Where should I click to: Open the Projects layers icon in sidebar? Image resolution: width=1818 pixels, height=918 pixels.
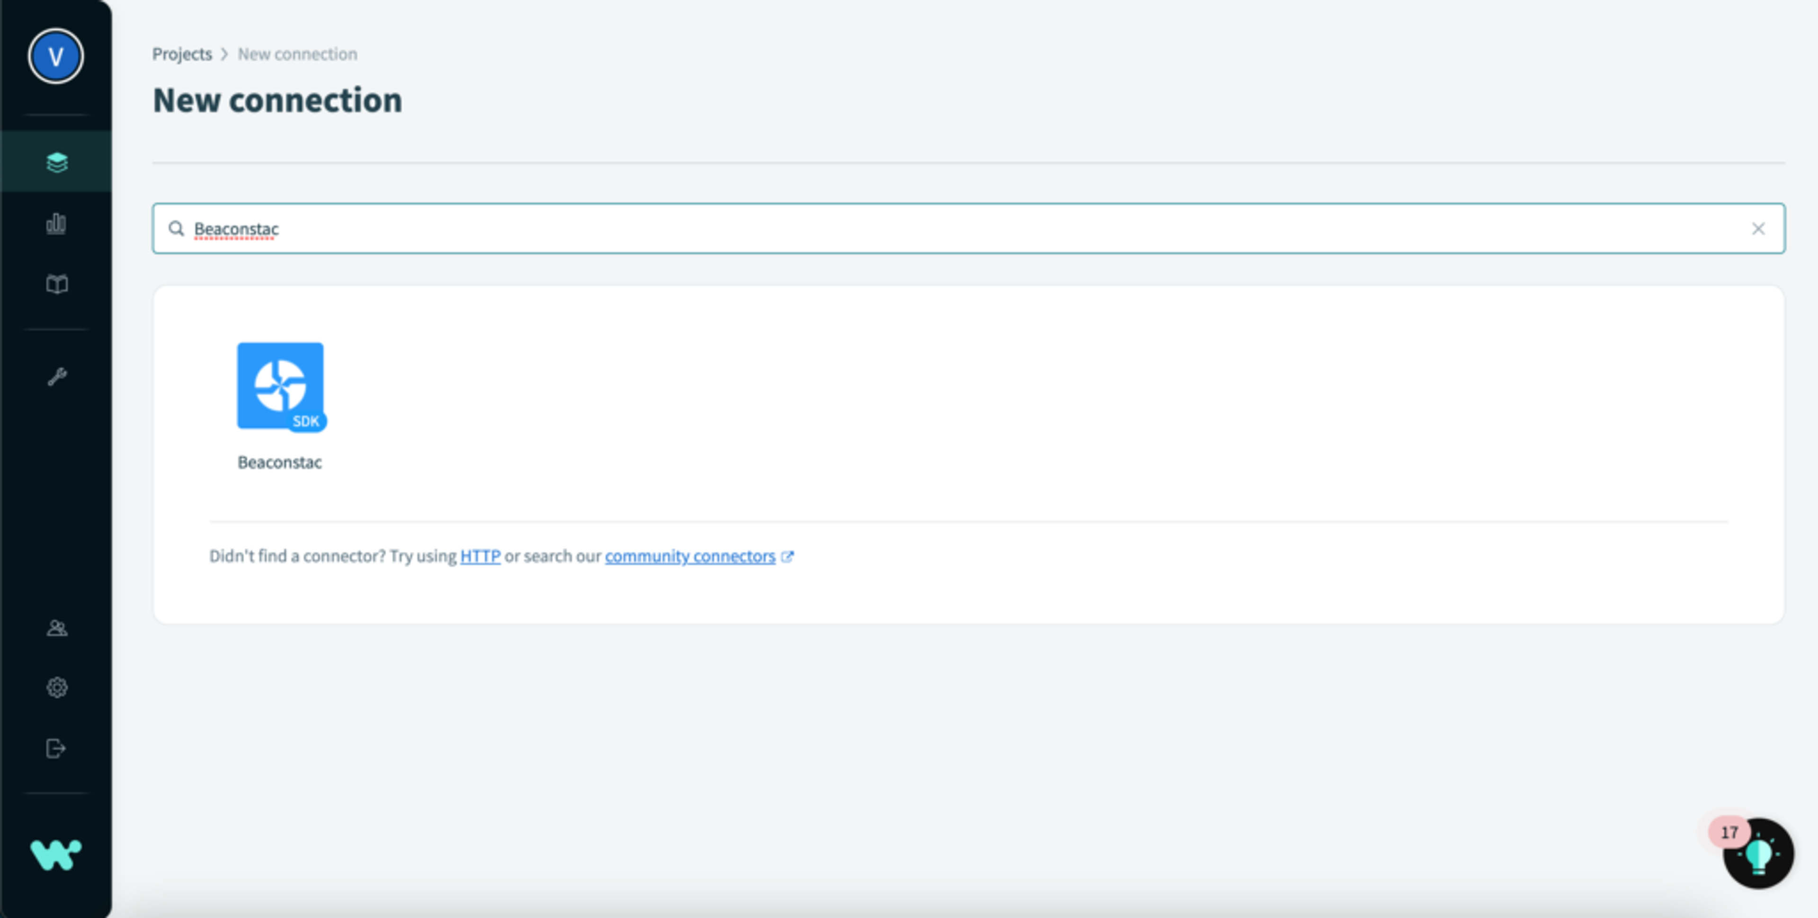[x=56, y=161]
